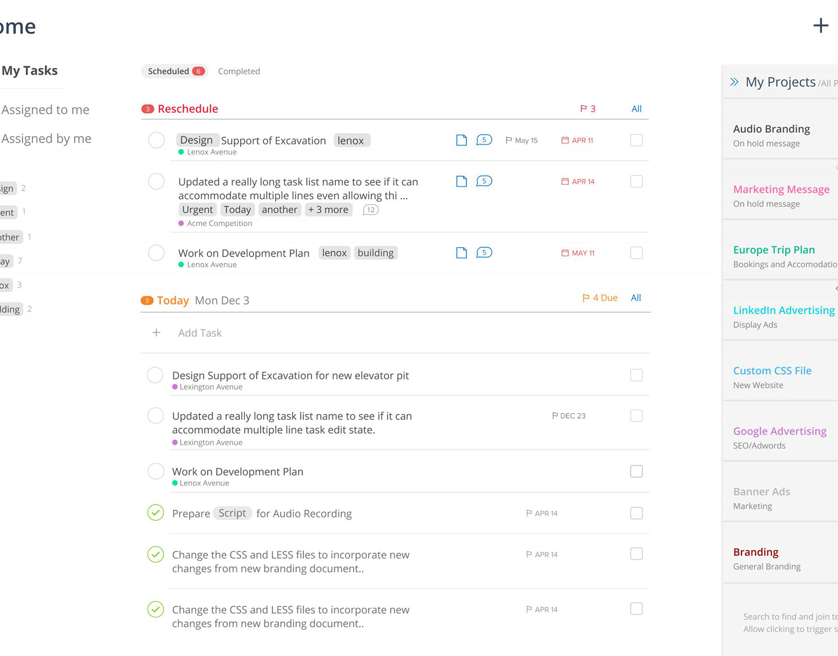Switch to the Scheduled tab
This screenshot has width=838, height=656.
[x=174, y=71]
